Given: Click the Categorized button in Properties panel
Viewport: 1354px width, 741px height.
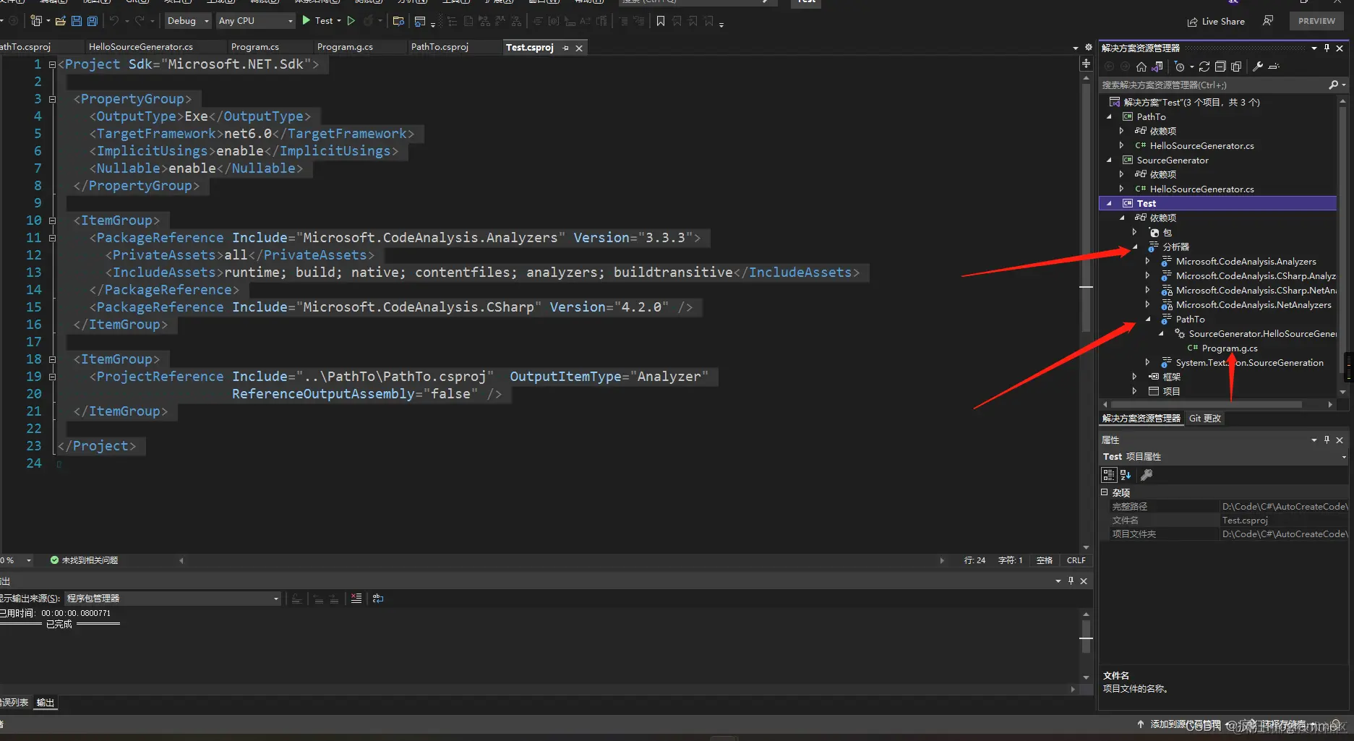Looking at the screenshot, I should [x=1109, y=475].
